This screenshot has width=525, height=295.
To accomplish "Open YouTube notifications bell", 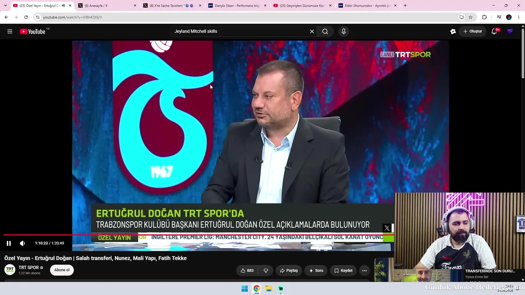I will [494, 32].
